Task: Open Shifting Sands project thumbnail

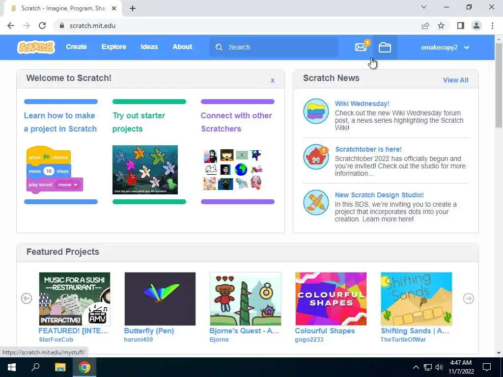Action: pos(417,299)
